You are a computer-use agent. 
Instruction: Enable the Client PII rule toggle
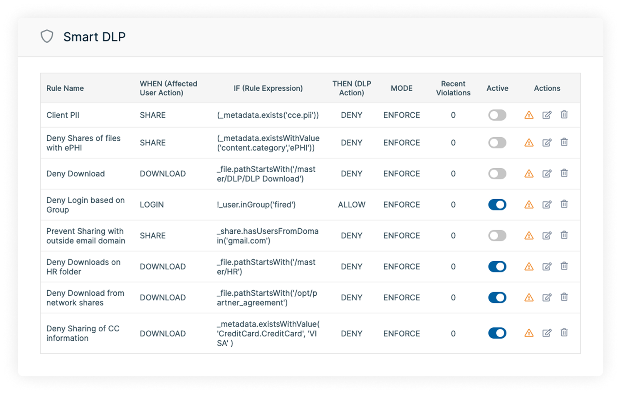click(x=497, y=115)
